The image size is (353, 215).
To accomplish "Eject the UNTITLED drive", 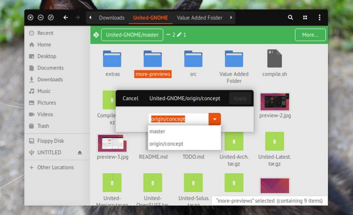I will pos(80,152).
